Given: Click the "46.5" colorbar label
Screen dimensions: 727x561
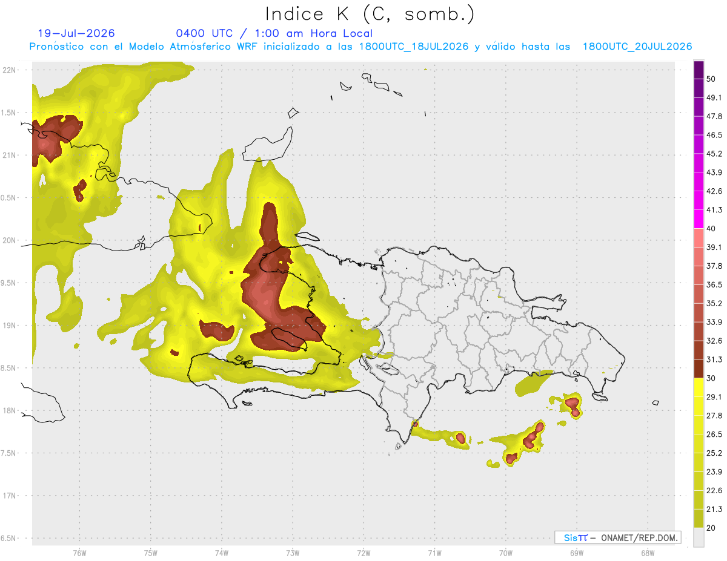Looking at the screenshot, I should pyautogui.click(x=715, y=135).
